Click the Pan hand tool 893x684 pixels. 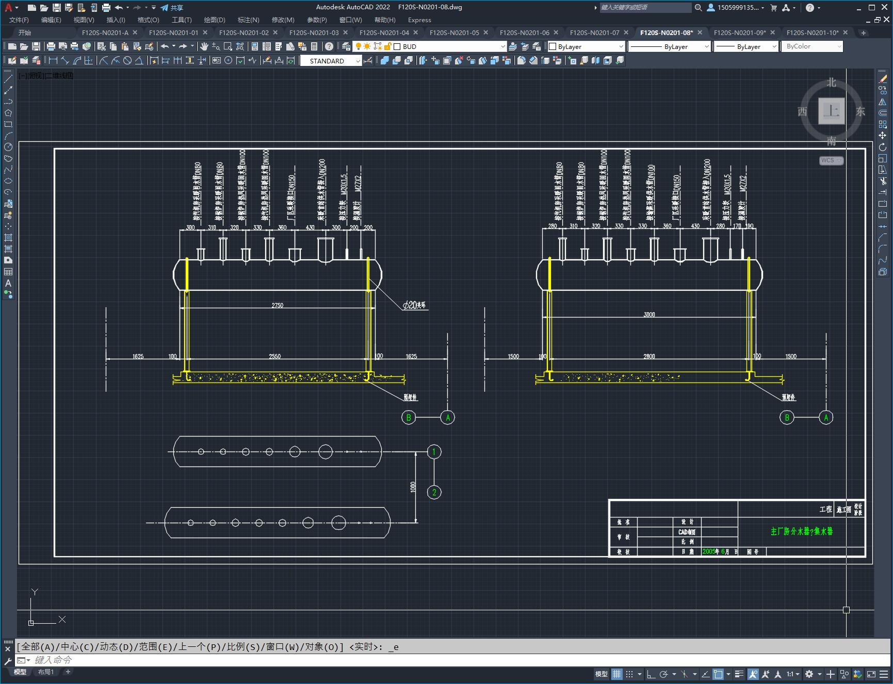[x=204, y=46]
